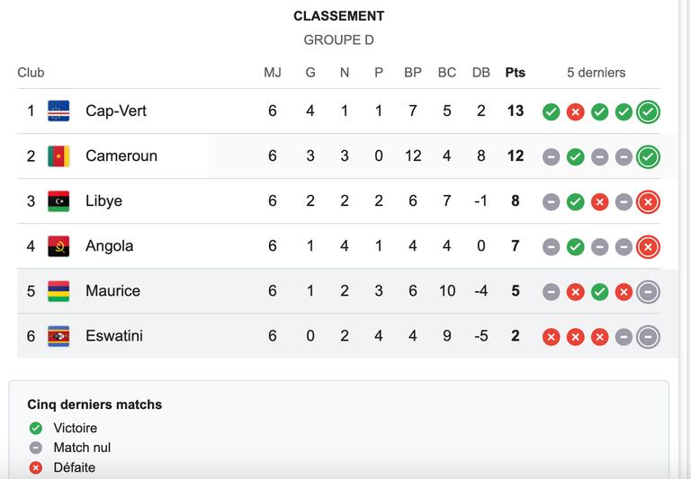Viewport: 691px width, 479px height.
Task: Click the Pts column header
Action: [516, 73]
